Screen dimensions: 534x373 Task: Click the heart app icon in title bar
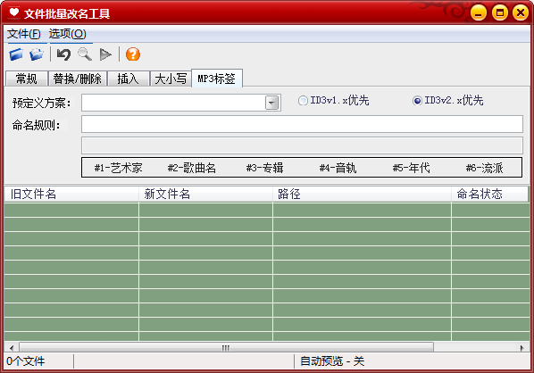14,12
